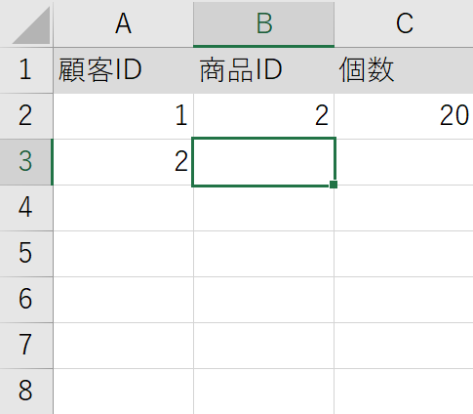The width and height of the screenshot is (473, 414).
Task: Select empty cell C3
Action: (x=404, y=162)
